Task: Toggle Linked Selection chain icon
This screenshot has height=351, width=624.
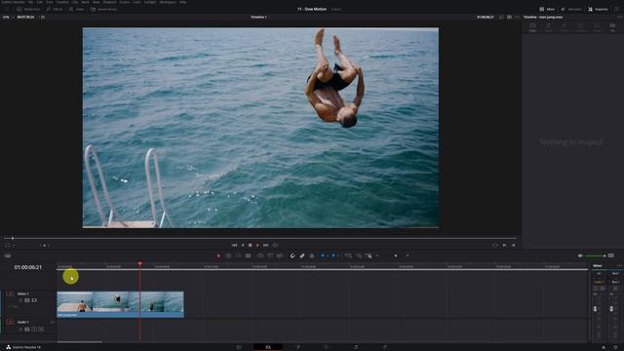Action: coord(302,255)
